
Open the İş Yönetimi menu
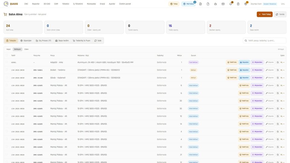click(x=78, y=4)
